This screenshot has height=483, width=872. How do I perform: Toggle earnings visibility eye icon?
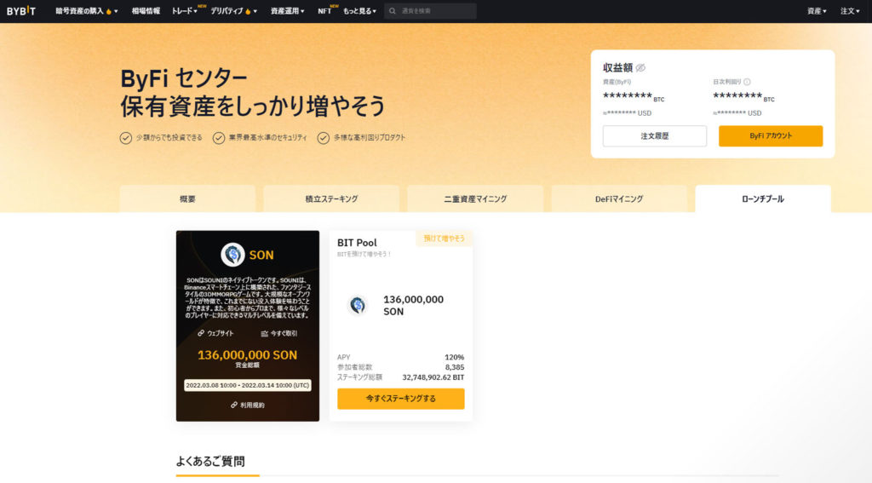pyautogui.click(x=640, y=68)
